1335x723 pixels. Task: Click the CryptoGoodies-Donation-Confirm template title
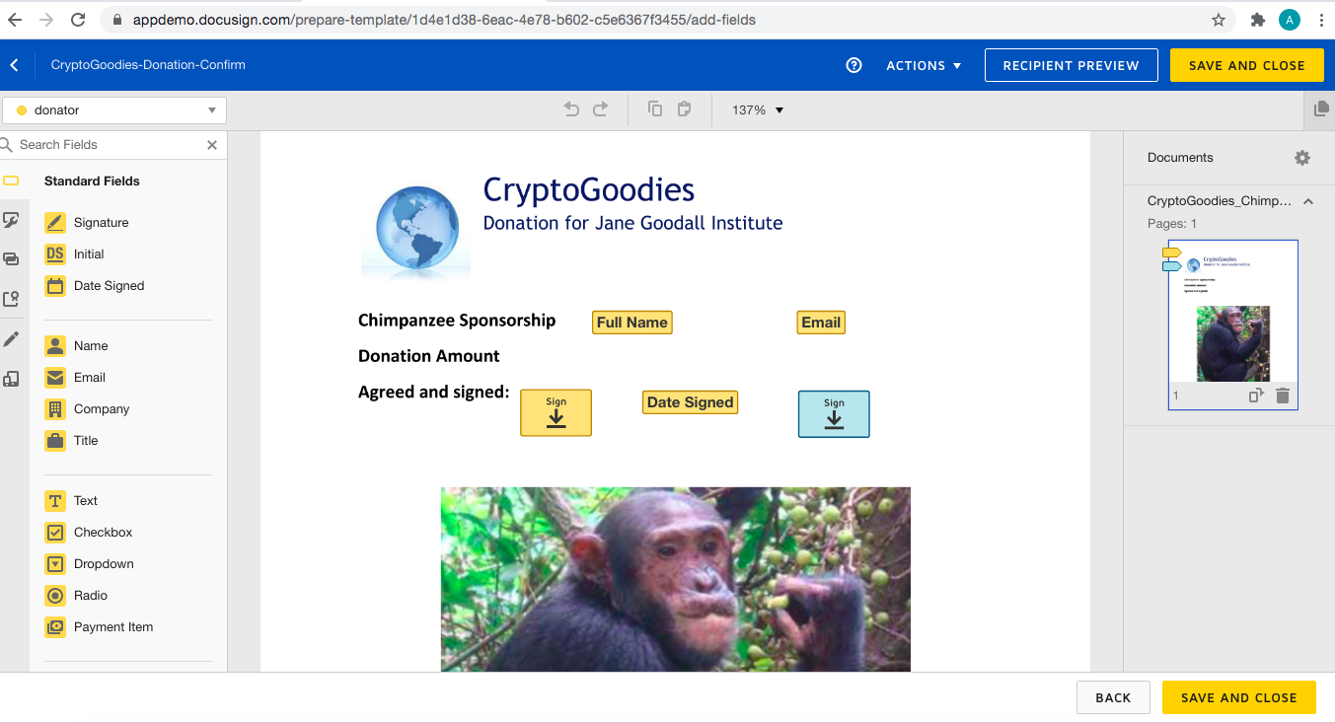(148, 65)
